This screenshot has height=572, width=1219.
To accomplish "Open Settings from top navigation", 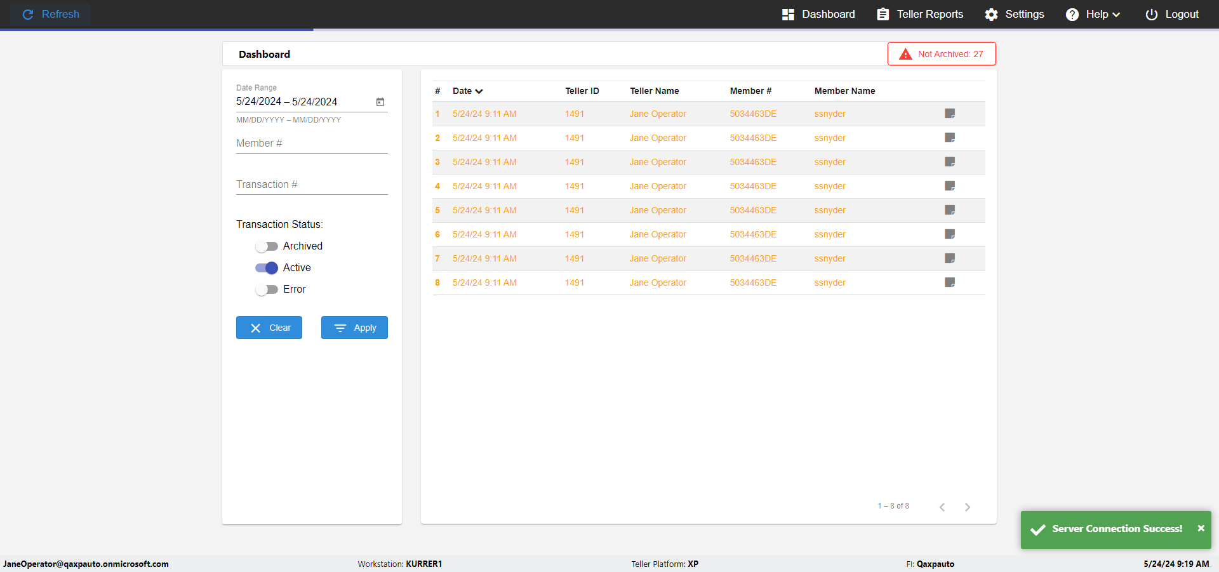I will pyautogui.click(x=1015, y=14).
